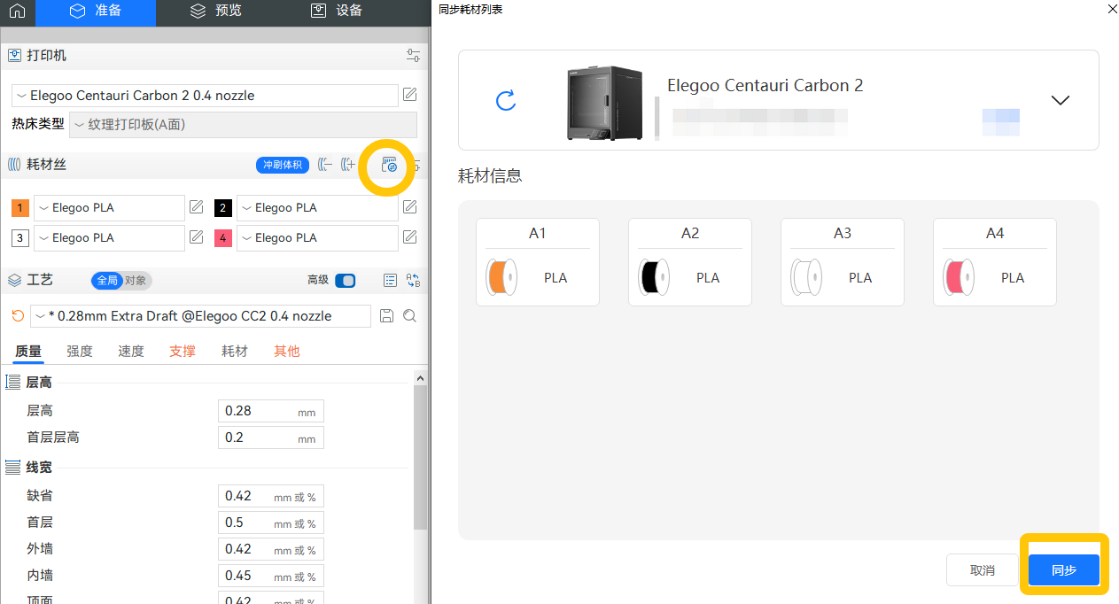Select the A4 pink PLA slot
This screenshot has height=604, width=1119.
[995, 262]
